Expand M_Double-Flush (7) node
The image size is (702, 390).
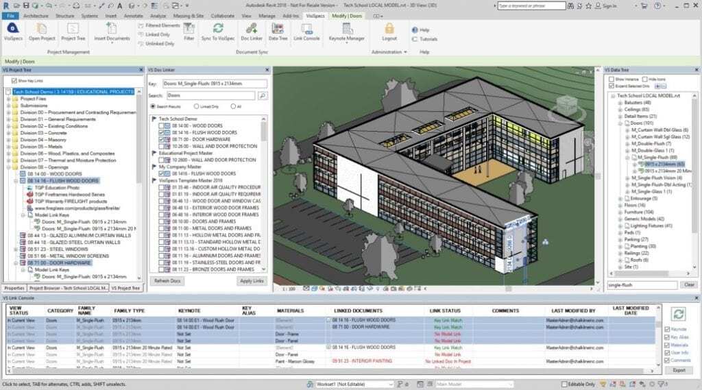click(x=627, y=144)
